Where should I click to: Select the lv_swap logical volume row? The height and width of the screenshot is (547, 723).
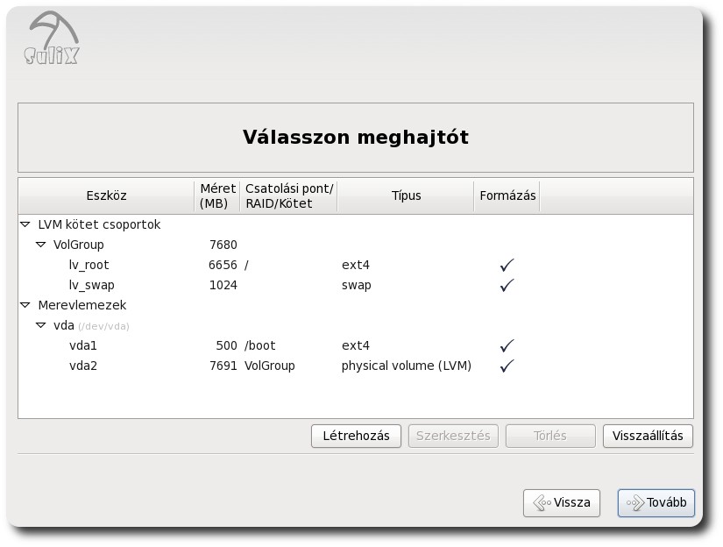click(356, 285)
